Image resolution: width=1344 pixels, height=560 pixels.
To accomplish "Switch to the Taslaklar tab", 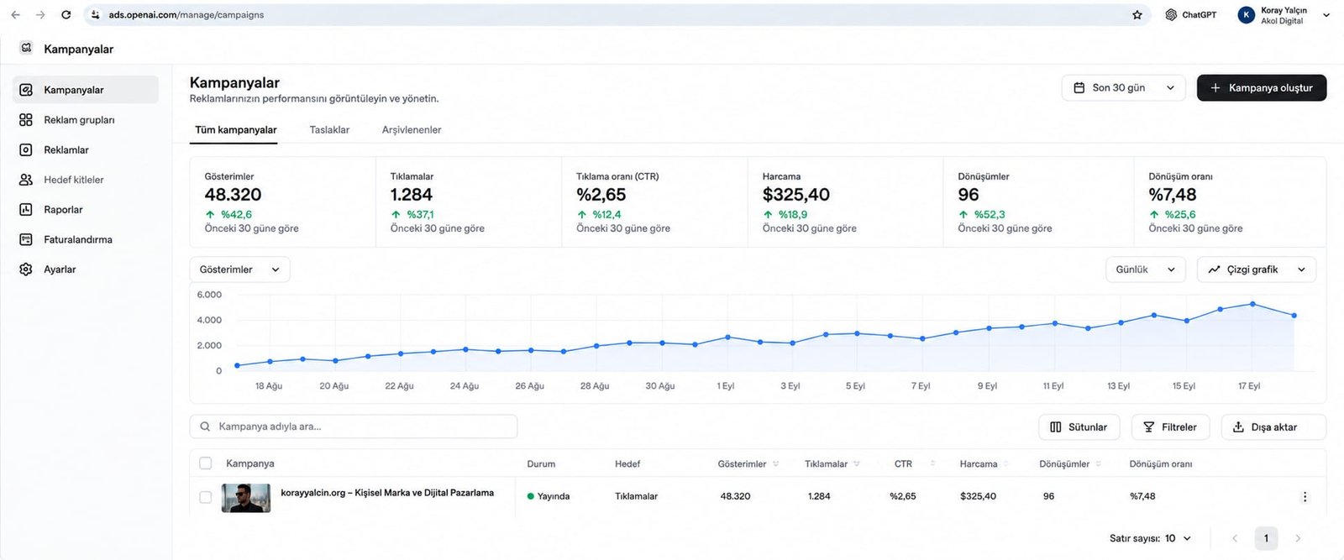I will (329, 130).
